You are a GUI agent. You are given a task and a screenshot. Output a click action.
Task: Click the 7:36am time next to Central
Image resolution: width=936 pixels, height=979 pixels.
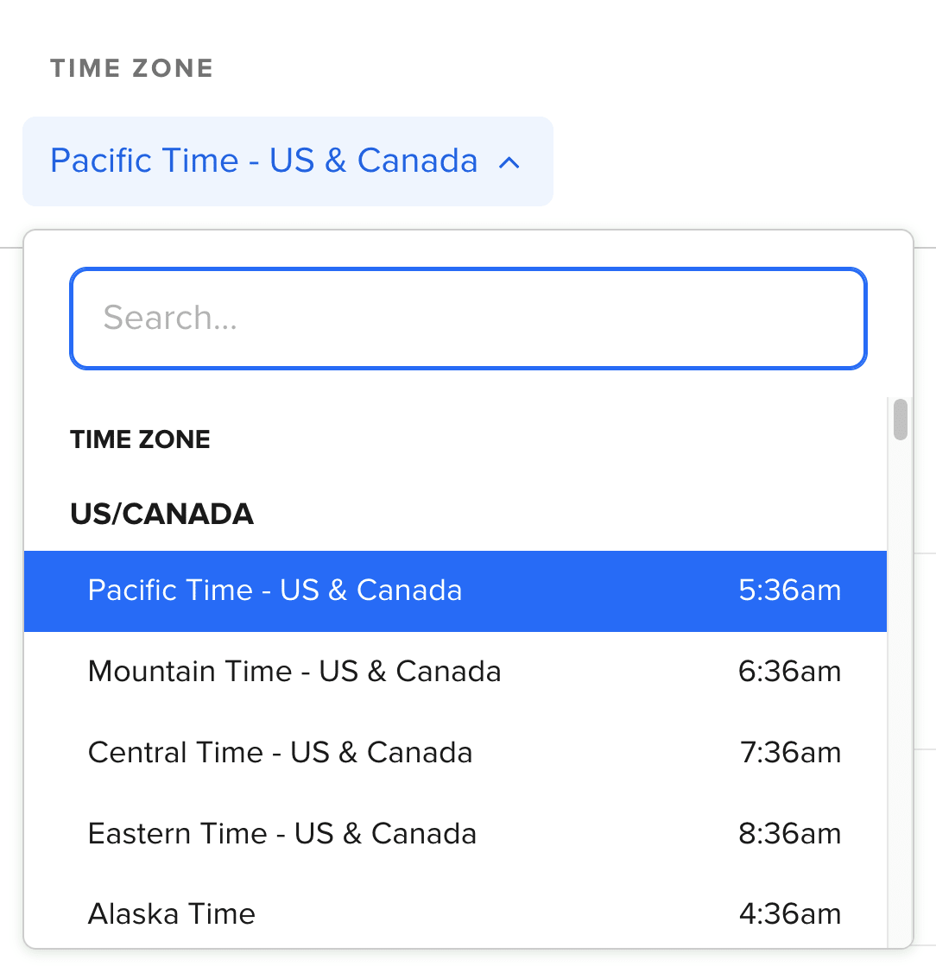(788, 752)
